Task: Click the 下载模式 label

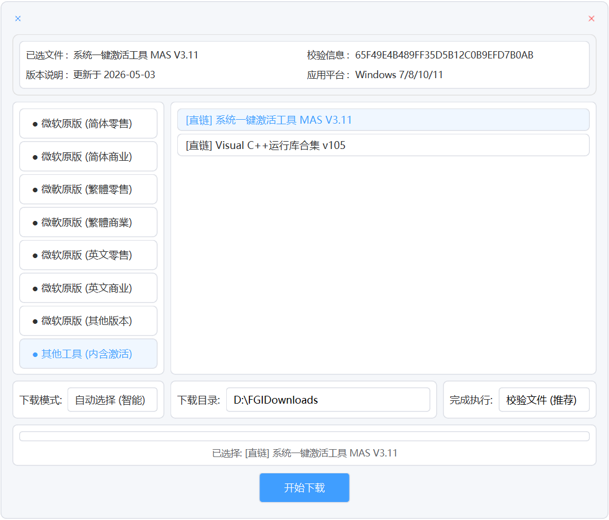Action: pyautogui.click(x=41, y=400)
